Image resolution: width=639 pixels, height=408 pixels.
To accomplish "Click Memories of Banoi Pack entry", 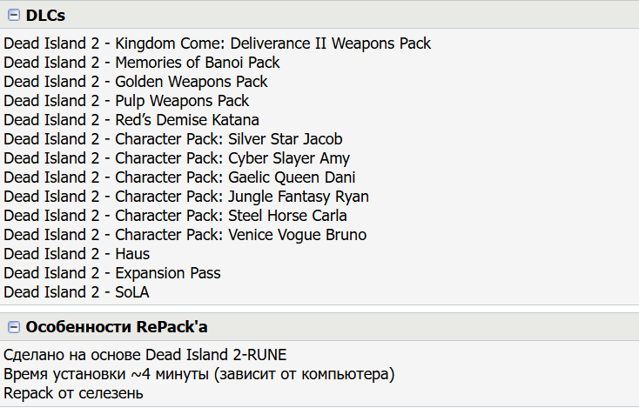I will coord(142,63).
